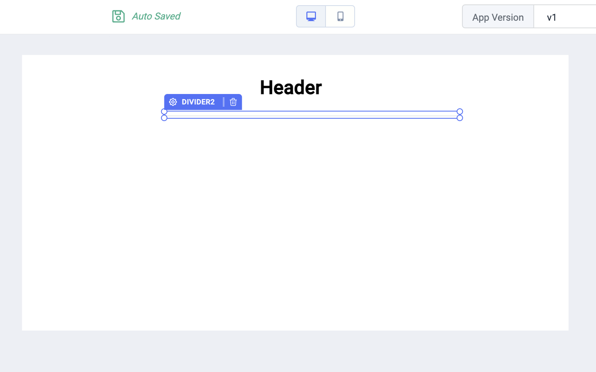Click the vertical separator in the DIVIDER2 tag
The height and width of the screenshot is (372, 596).
pyautogui.click(x=223, y=102)
